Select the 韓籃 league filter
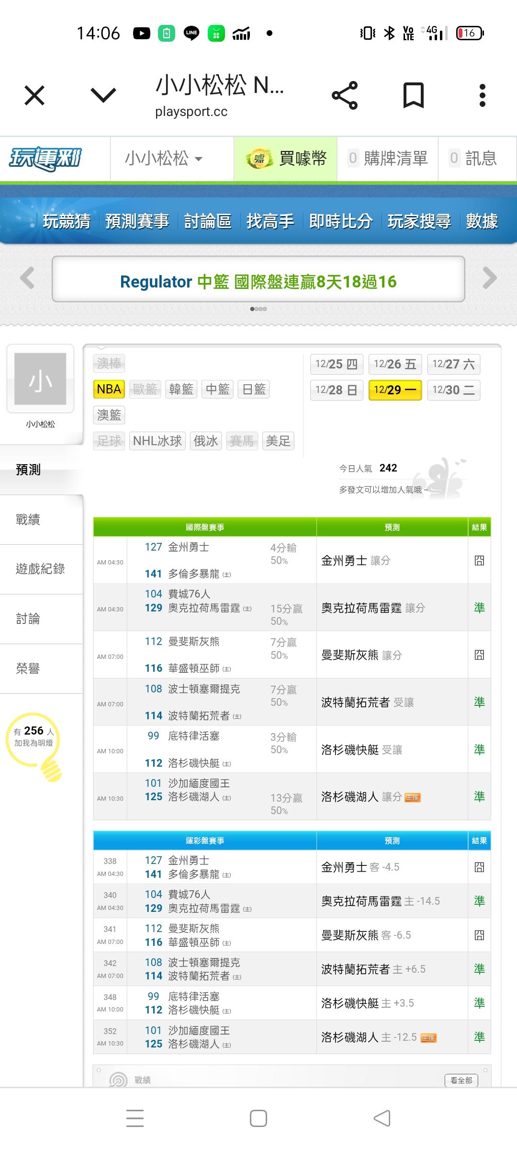Image resolution: width=517 pixels, height=1150 pixels. pyautogui.click(x=181, y=389)
